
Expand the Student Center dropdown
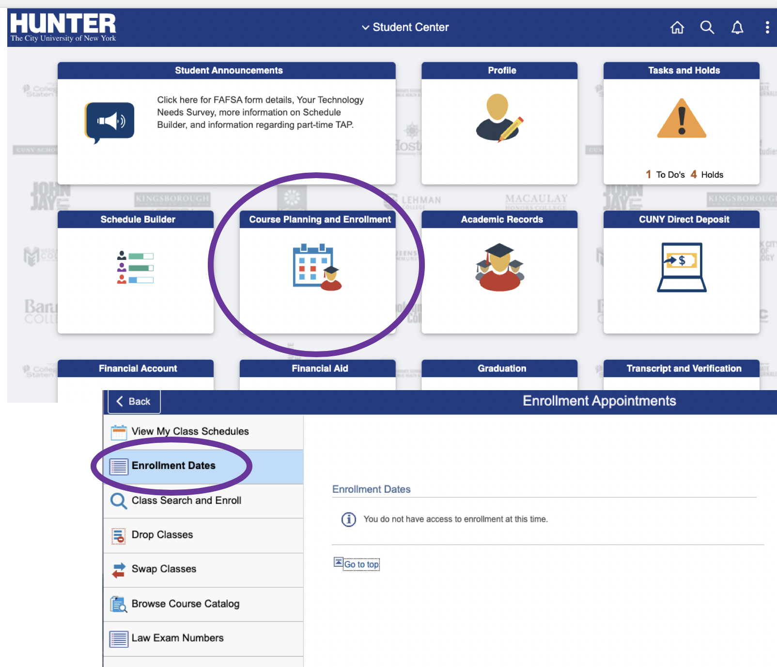tap(405, 28)
